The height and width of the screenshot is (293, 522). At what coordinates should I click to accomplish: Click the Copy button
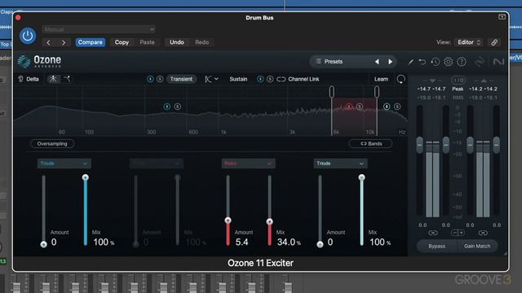point(122,42)
